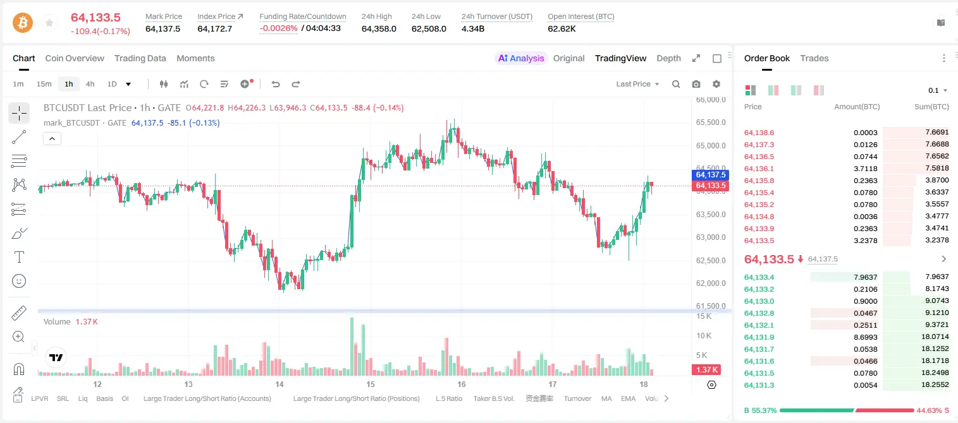Image resolution: width=958 pixels, height=423 pixels.
Task: Switch to the Trades tab
Action: point(814,58)
